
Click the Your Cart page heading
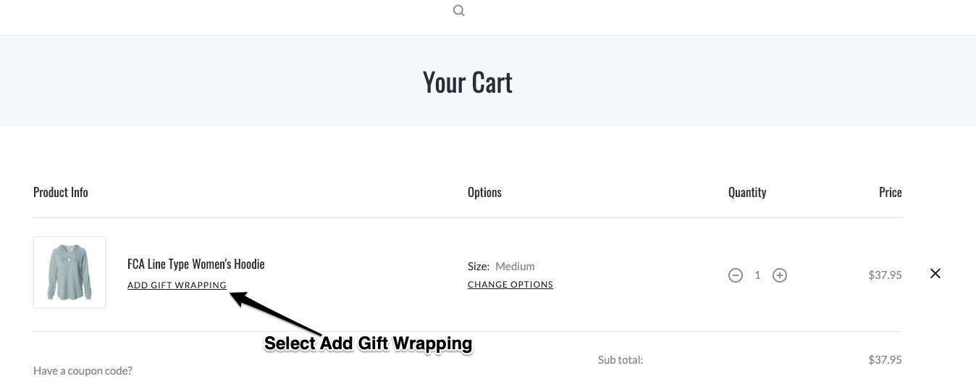467,82
